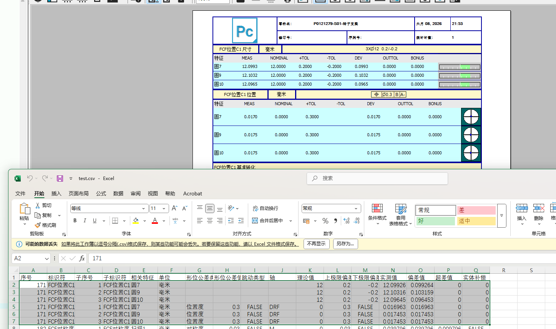
Task: Save the workbook with the floppy disk icon
Action: pyautogui.click(x=60, y=179)
